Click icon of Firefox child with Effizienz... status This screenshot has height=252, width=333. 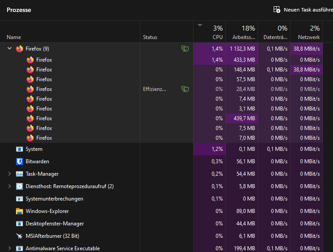tap(30, 89)
